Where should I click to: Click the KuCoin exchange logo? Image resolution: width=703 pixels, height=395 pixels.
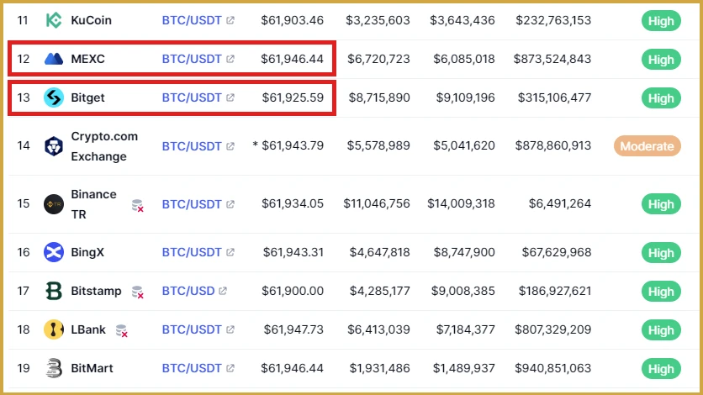click(x=54, y=20)
